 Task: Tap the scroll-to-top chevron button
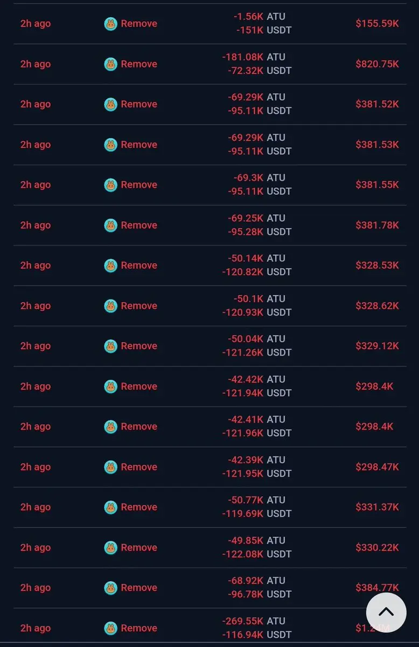(386, 612)
